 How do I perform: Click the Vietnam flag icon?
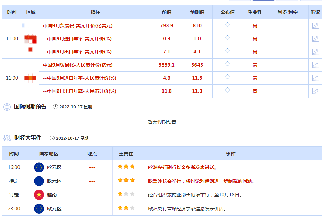click(x=39, y=195)
